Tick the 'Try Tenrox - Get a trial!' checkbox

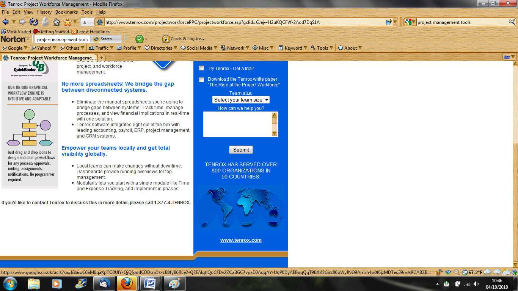pyautogui.click(x=202, y=68)
